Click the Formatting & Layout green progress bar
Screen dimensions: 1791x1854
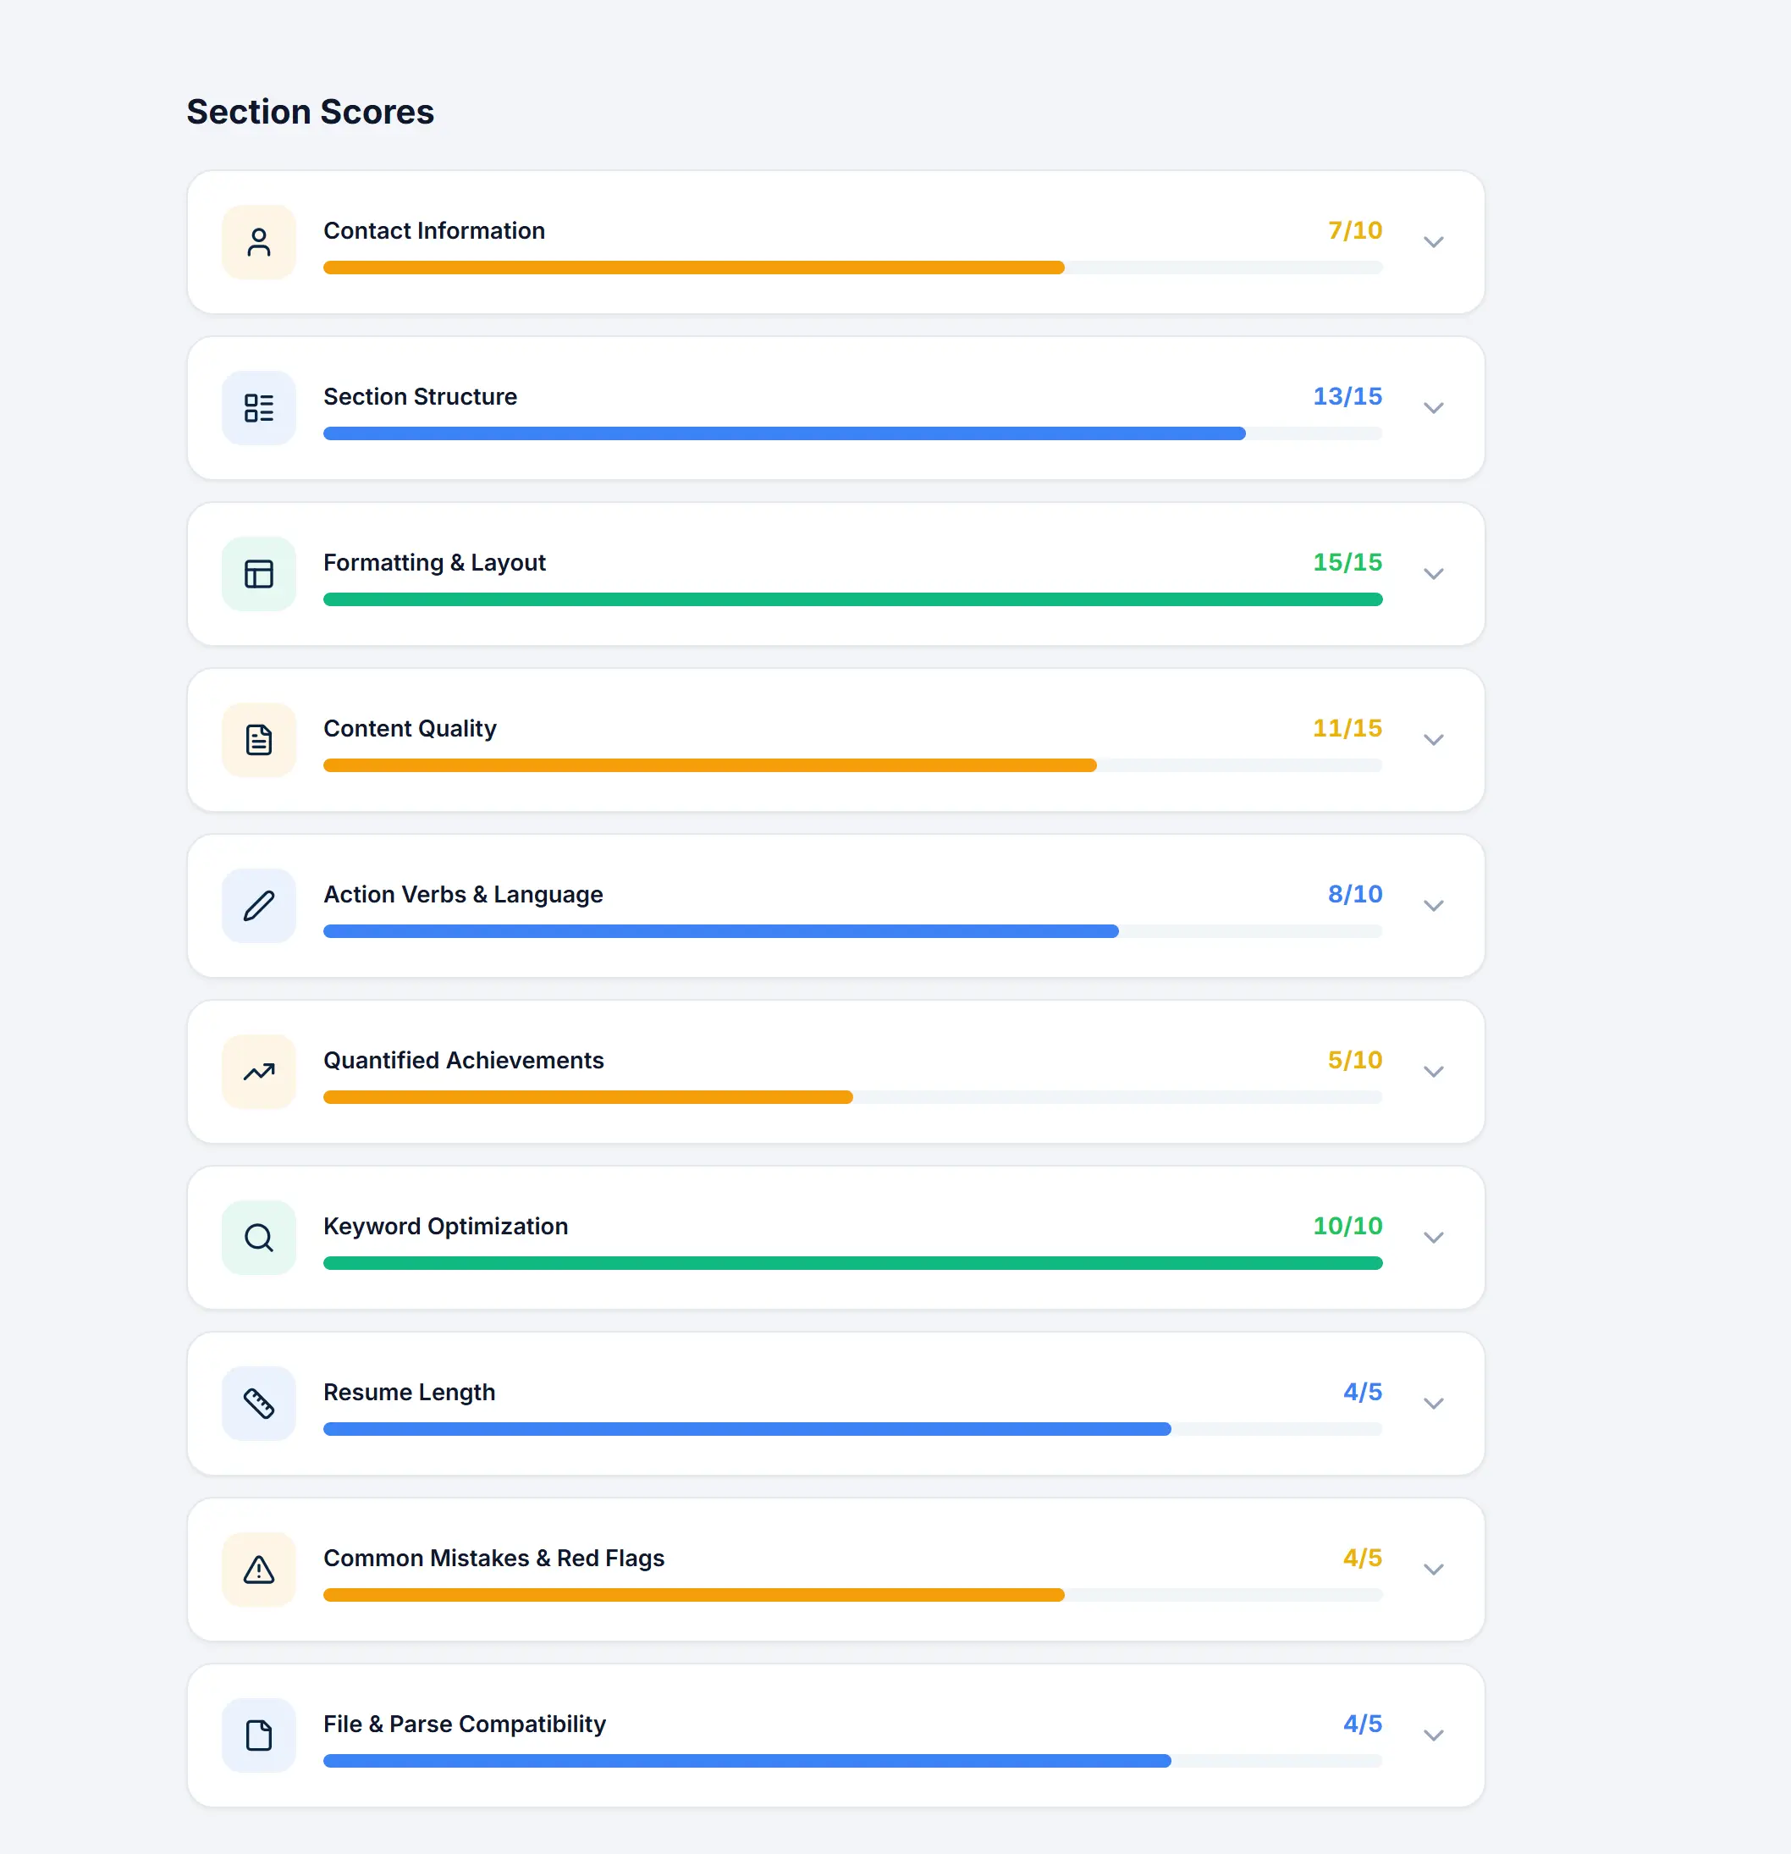tap(853, 599)
